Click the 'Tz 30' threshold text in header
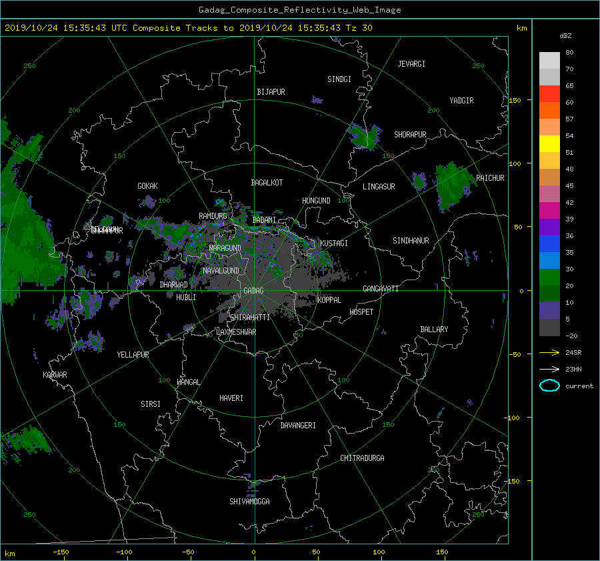Image resolution: width=600 pixels, height=561 pixels. tap(359, 28)
